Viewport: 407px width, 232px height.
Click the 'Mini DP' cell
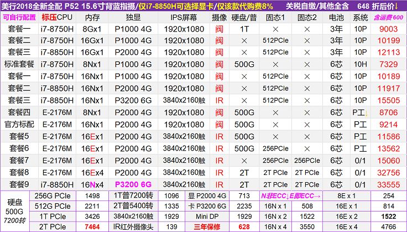[207, 216]
